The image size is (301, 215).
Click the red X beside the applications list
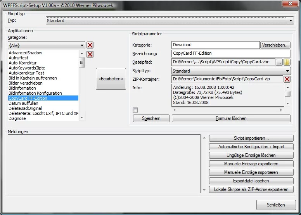pyautogui.click(x=90, y=54)
